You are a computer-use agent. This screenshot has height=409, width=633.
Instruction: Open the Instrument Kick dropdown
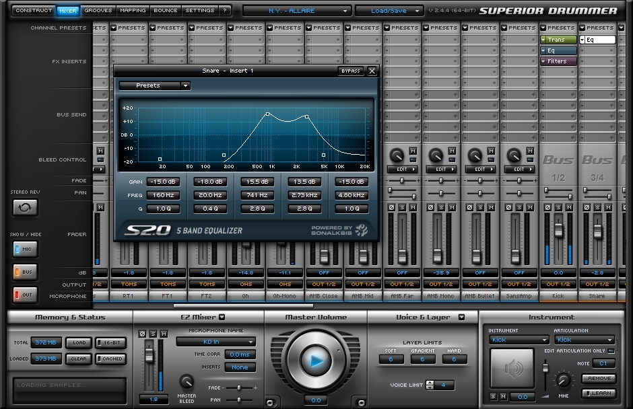pos(519,340)
